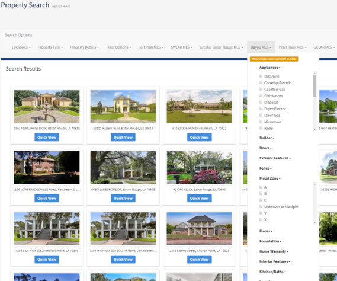Viewport: 337px width, 281px height.
Task: Open the Pearl River MLS menu
Action: pyautogui.click(x=293, y=47)
